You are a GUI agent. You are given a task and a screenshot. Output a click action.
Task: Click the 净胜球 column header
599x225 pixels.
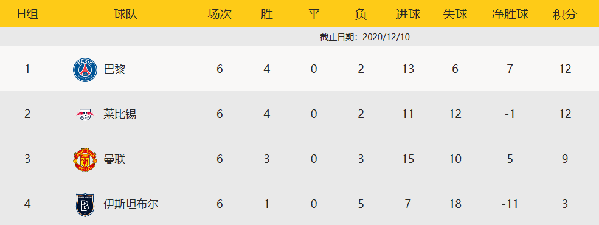510,15
